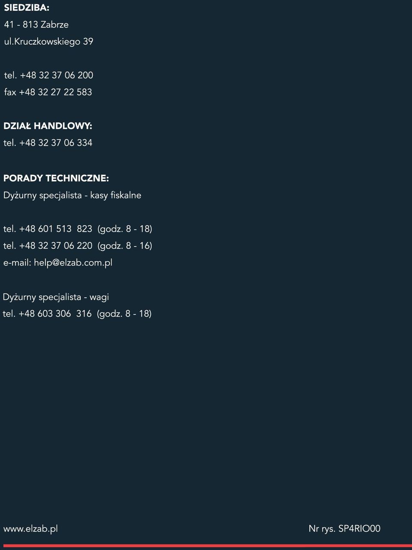Image resolution: width=412 pixels, height=550 pixels.
Task: Select the SIEDZIBA heading
Action: pos(27,8)
